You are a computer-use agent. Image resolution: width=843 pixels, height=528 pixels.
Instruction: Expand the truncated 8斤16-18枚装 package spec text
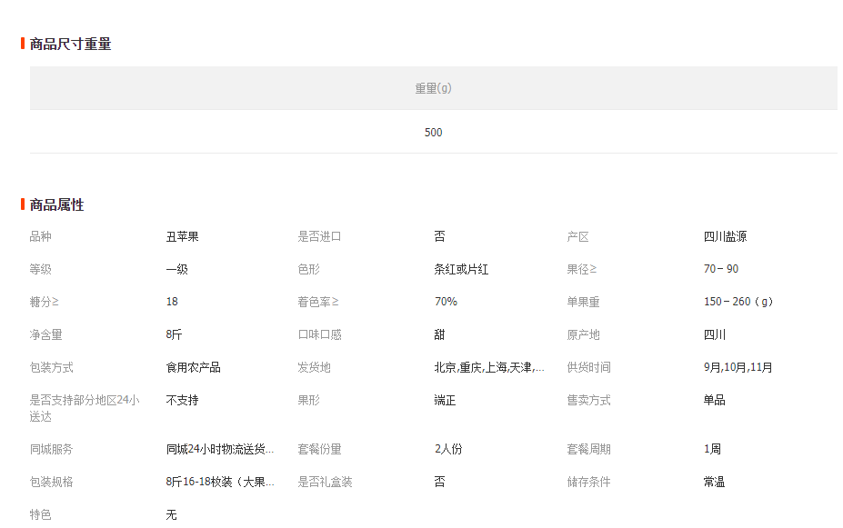(x=219, y=482)
